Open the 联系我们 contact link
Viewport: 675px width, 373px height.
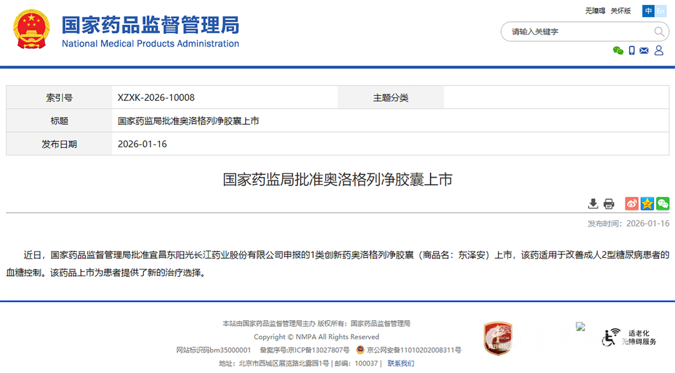pyautogui.click(x=401, y=363)
